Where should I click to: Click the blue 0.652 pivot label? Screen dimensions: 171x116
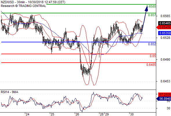pyautogui.click(x=152, y=44)
